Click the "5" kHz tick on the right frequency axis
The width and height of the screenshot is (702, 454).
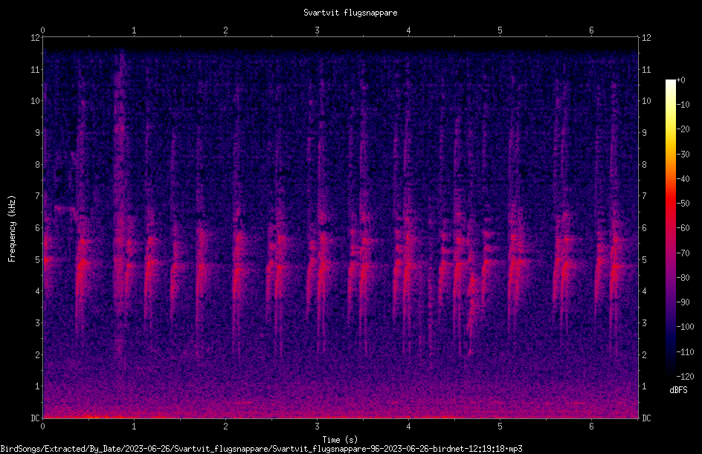point(644,259)
